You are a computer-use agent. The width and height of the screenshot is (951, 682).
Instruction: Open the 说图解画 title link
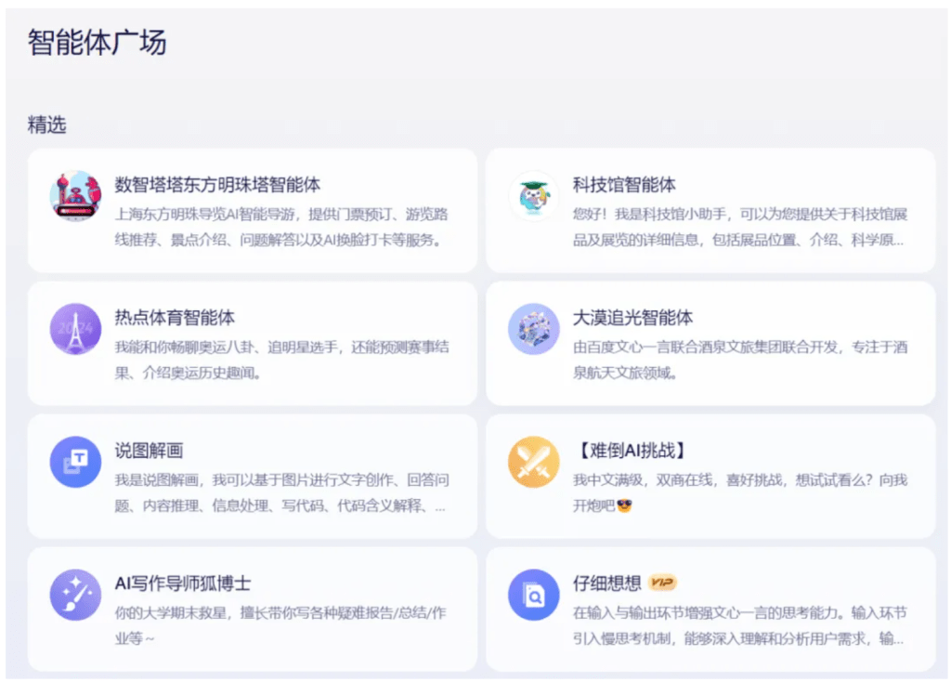tap(149, 451)
